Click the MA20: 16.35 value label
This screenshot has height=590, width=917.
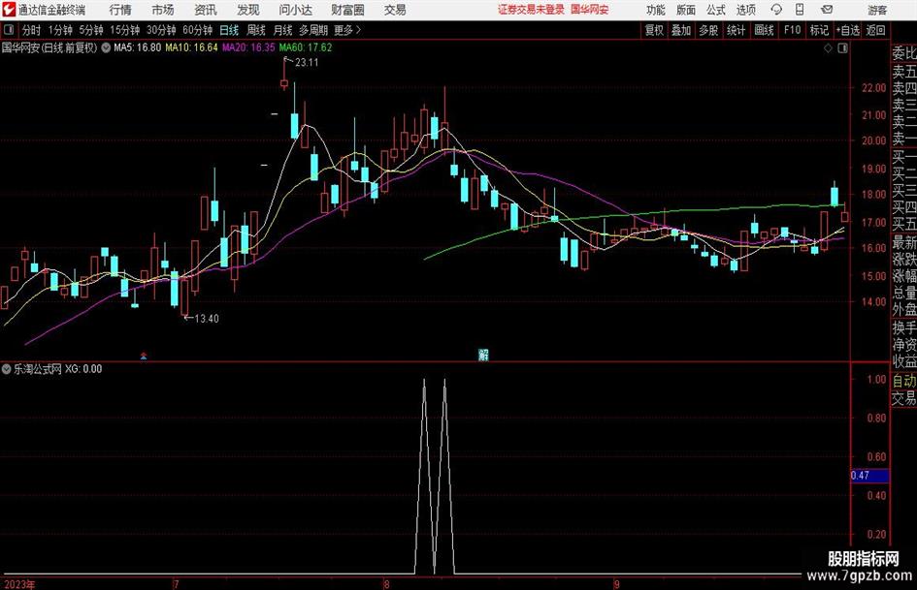[x=248, y=47]
